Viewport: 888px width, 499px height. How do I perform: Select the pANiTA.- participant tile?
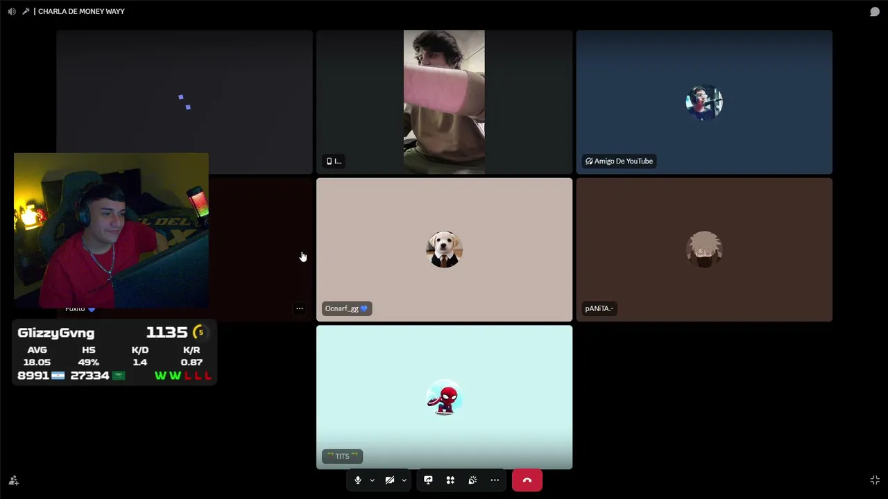click(704, 249)
